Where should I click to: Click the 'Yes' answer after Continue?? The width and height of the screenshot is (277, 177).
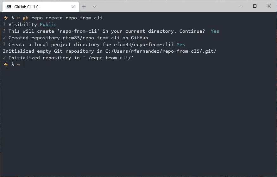point(215,31)
